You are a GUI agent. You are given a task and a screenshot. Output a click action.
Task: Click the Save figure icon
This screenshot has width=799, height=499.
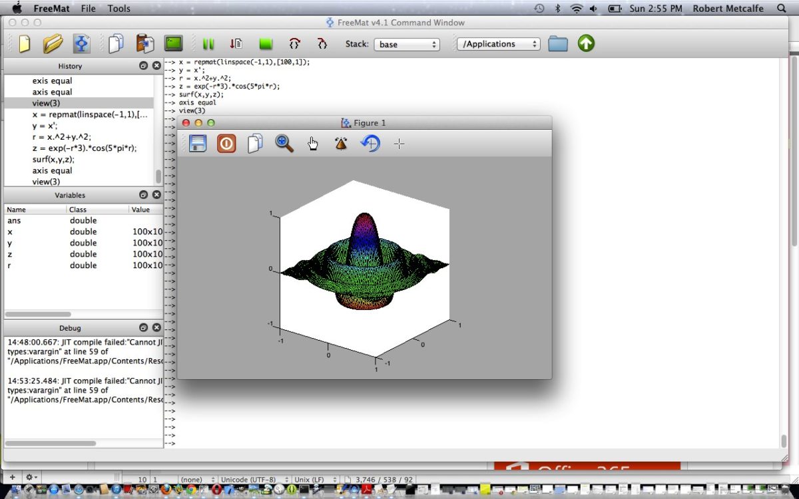tap(197, 143)
